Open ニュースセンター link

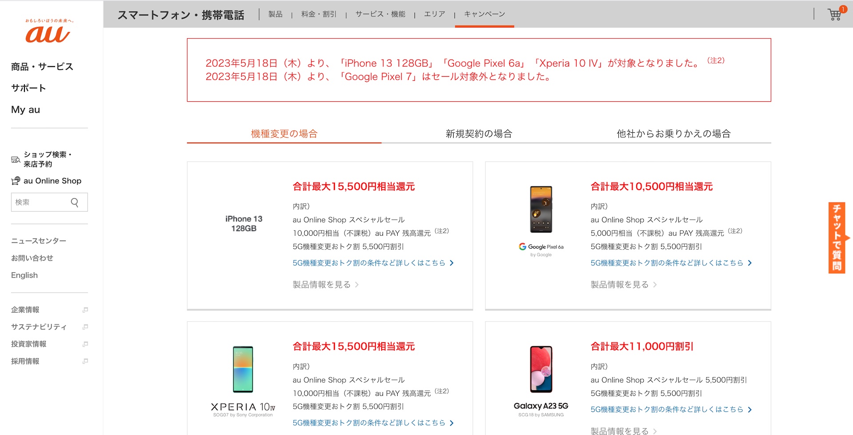(x=39, y=241)
